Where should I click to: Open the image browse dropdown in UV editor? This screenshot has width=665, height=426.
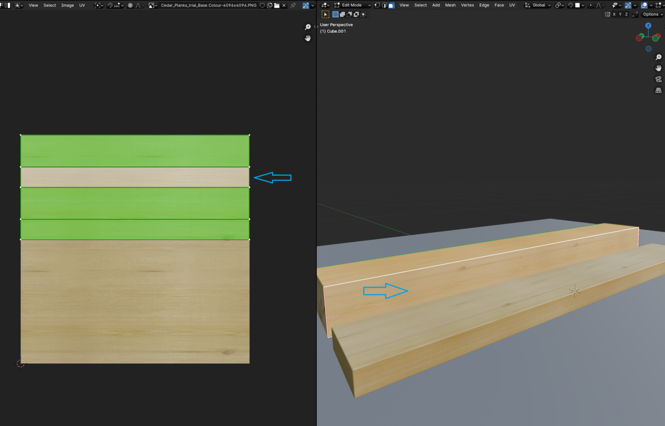152,5
